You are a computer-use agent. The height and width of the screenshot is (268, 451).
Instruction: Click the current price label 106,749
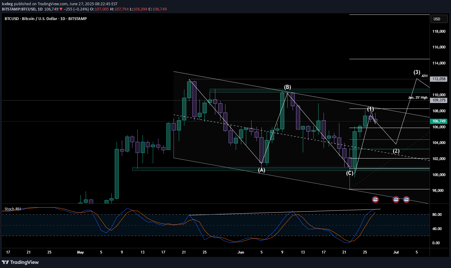pyautogui.click(x=439, y=121)
